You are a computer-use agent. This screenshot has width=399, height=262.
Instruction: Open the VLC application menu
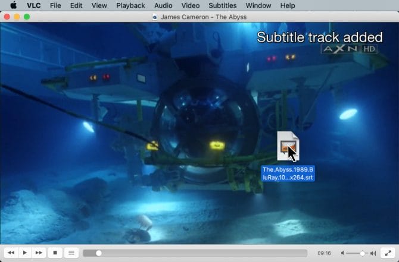click(33, 5)
